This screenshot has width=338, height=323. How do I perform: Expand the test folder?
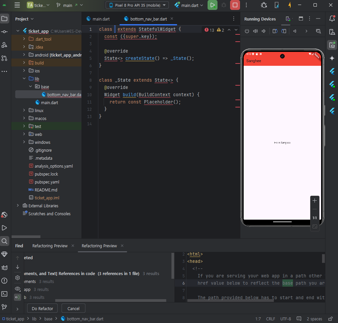coord(24,126)
